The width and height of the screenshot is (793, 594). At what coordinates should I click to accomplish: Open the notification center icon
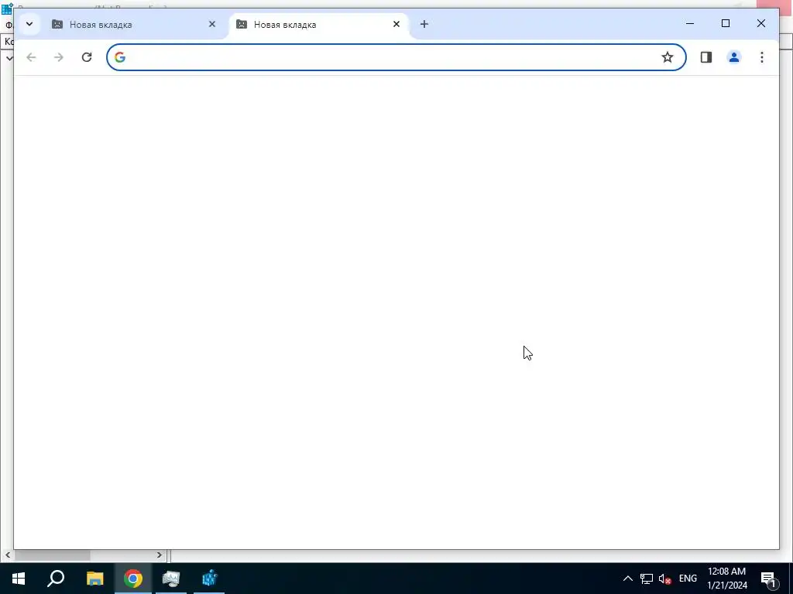(769, 579)
